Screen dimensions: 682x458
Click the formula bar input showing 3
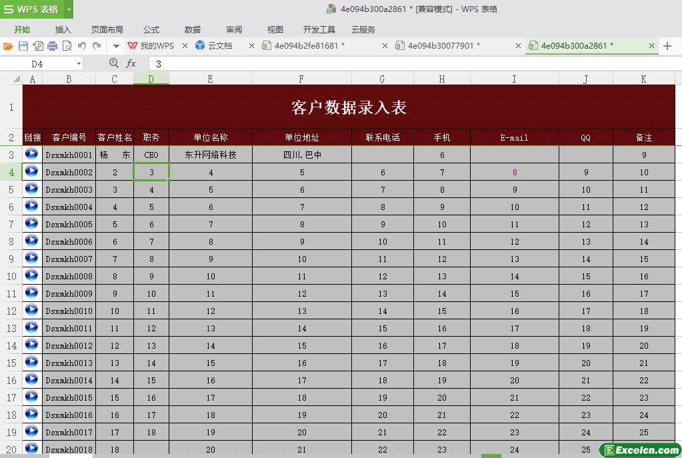(400, 64)
